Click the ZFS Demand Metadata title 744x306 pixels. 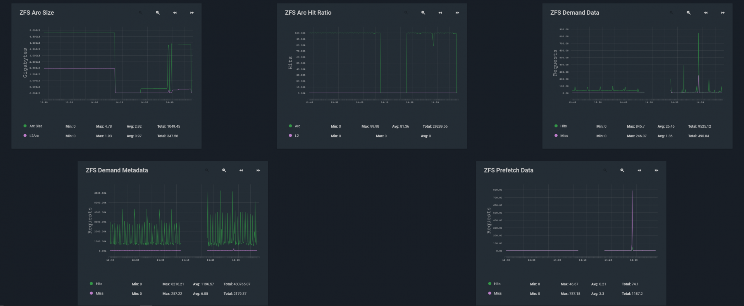pos(117,170)
